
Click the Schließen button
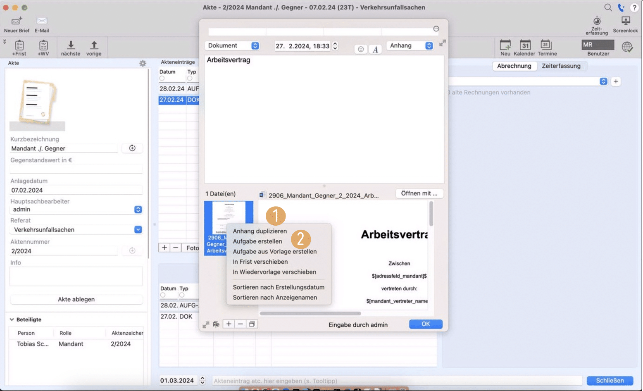(x=610, y=381)
